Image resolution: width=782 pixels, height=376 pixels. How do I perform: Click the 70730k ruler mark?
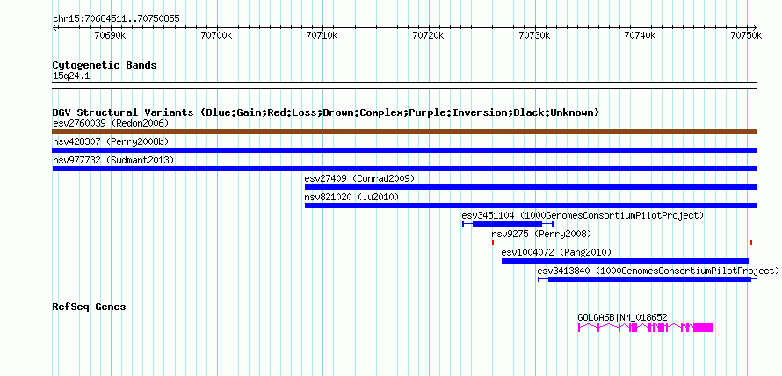coord(534,35)
